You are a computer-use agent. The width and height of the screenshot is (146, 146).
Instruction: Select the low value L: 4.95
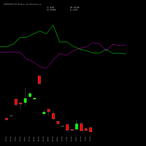(74, 10)
